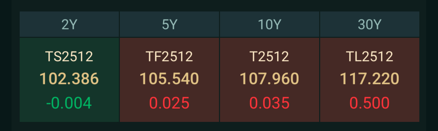Click the 105.540 price value
This screenshot has width=438, height=131.
click(169, 79)
